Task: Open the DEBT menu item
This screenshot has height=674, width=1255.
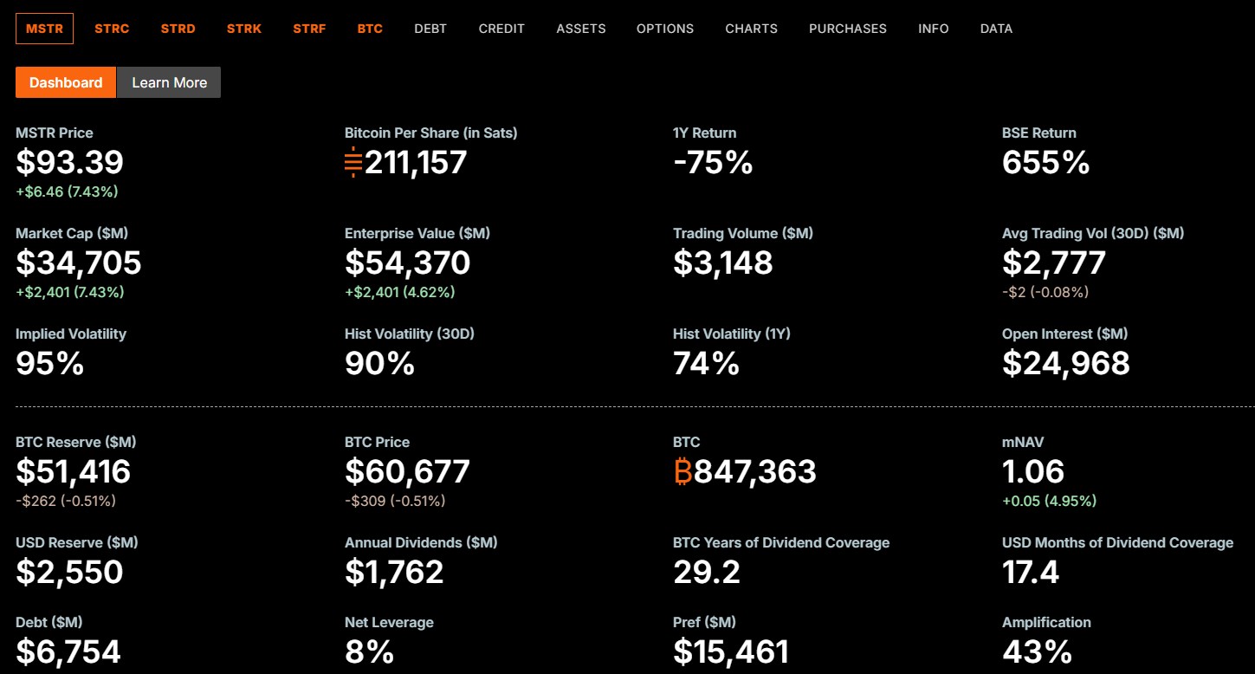Action: pos(430,29)
